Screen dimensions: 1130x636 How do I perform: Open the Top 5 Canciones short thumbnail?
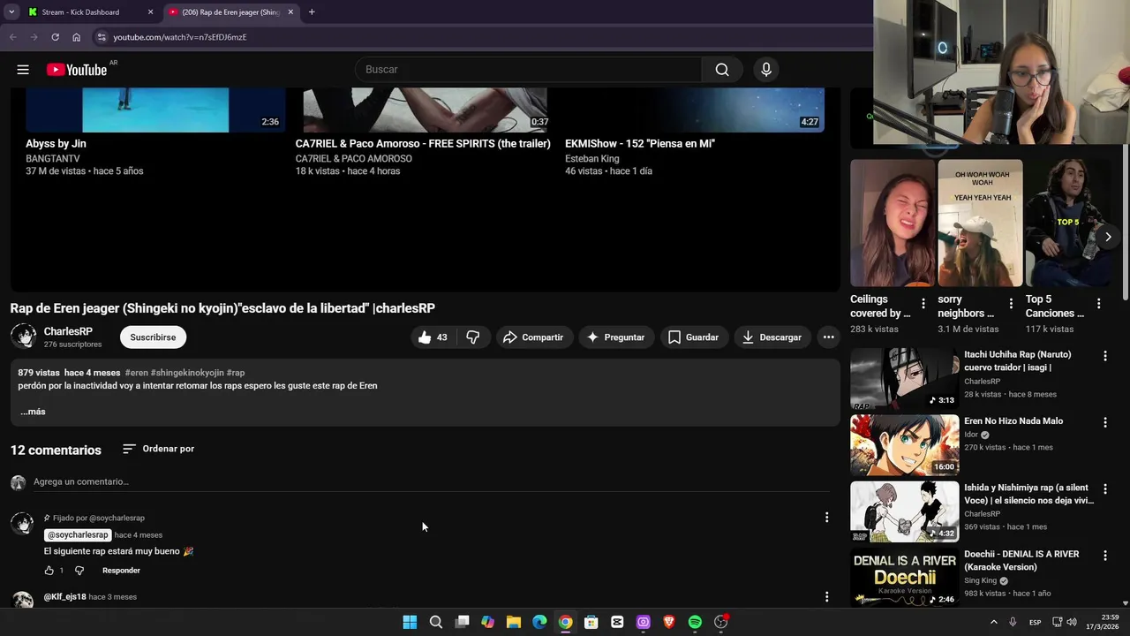(1068, 223)
